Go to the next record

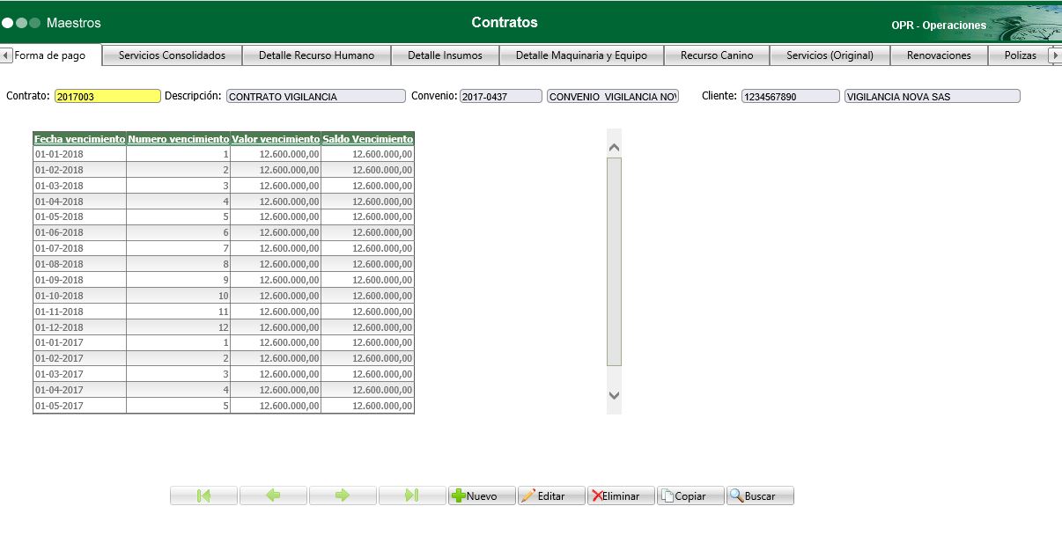[343, 495]
